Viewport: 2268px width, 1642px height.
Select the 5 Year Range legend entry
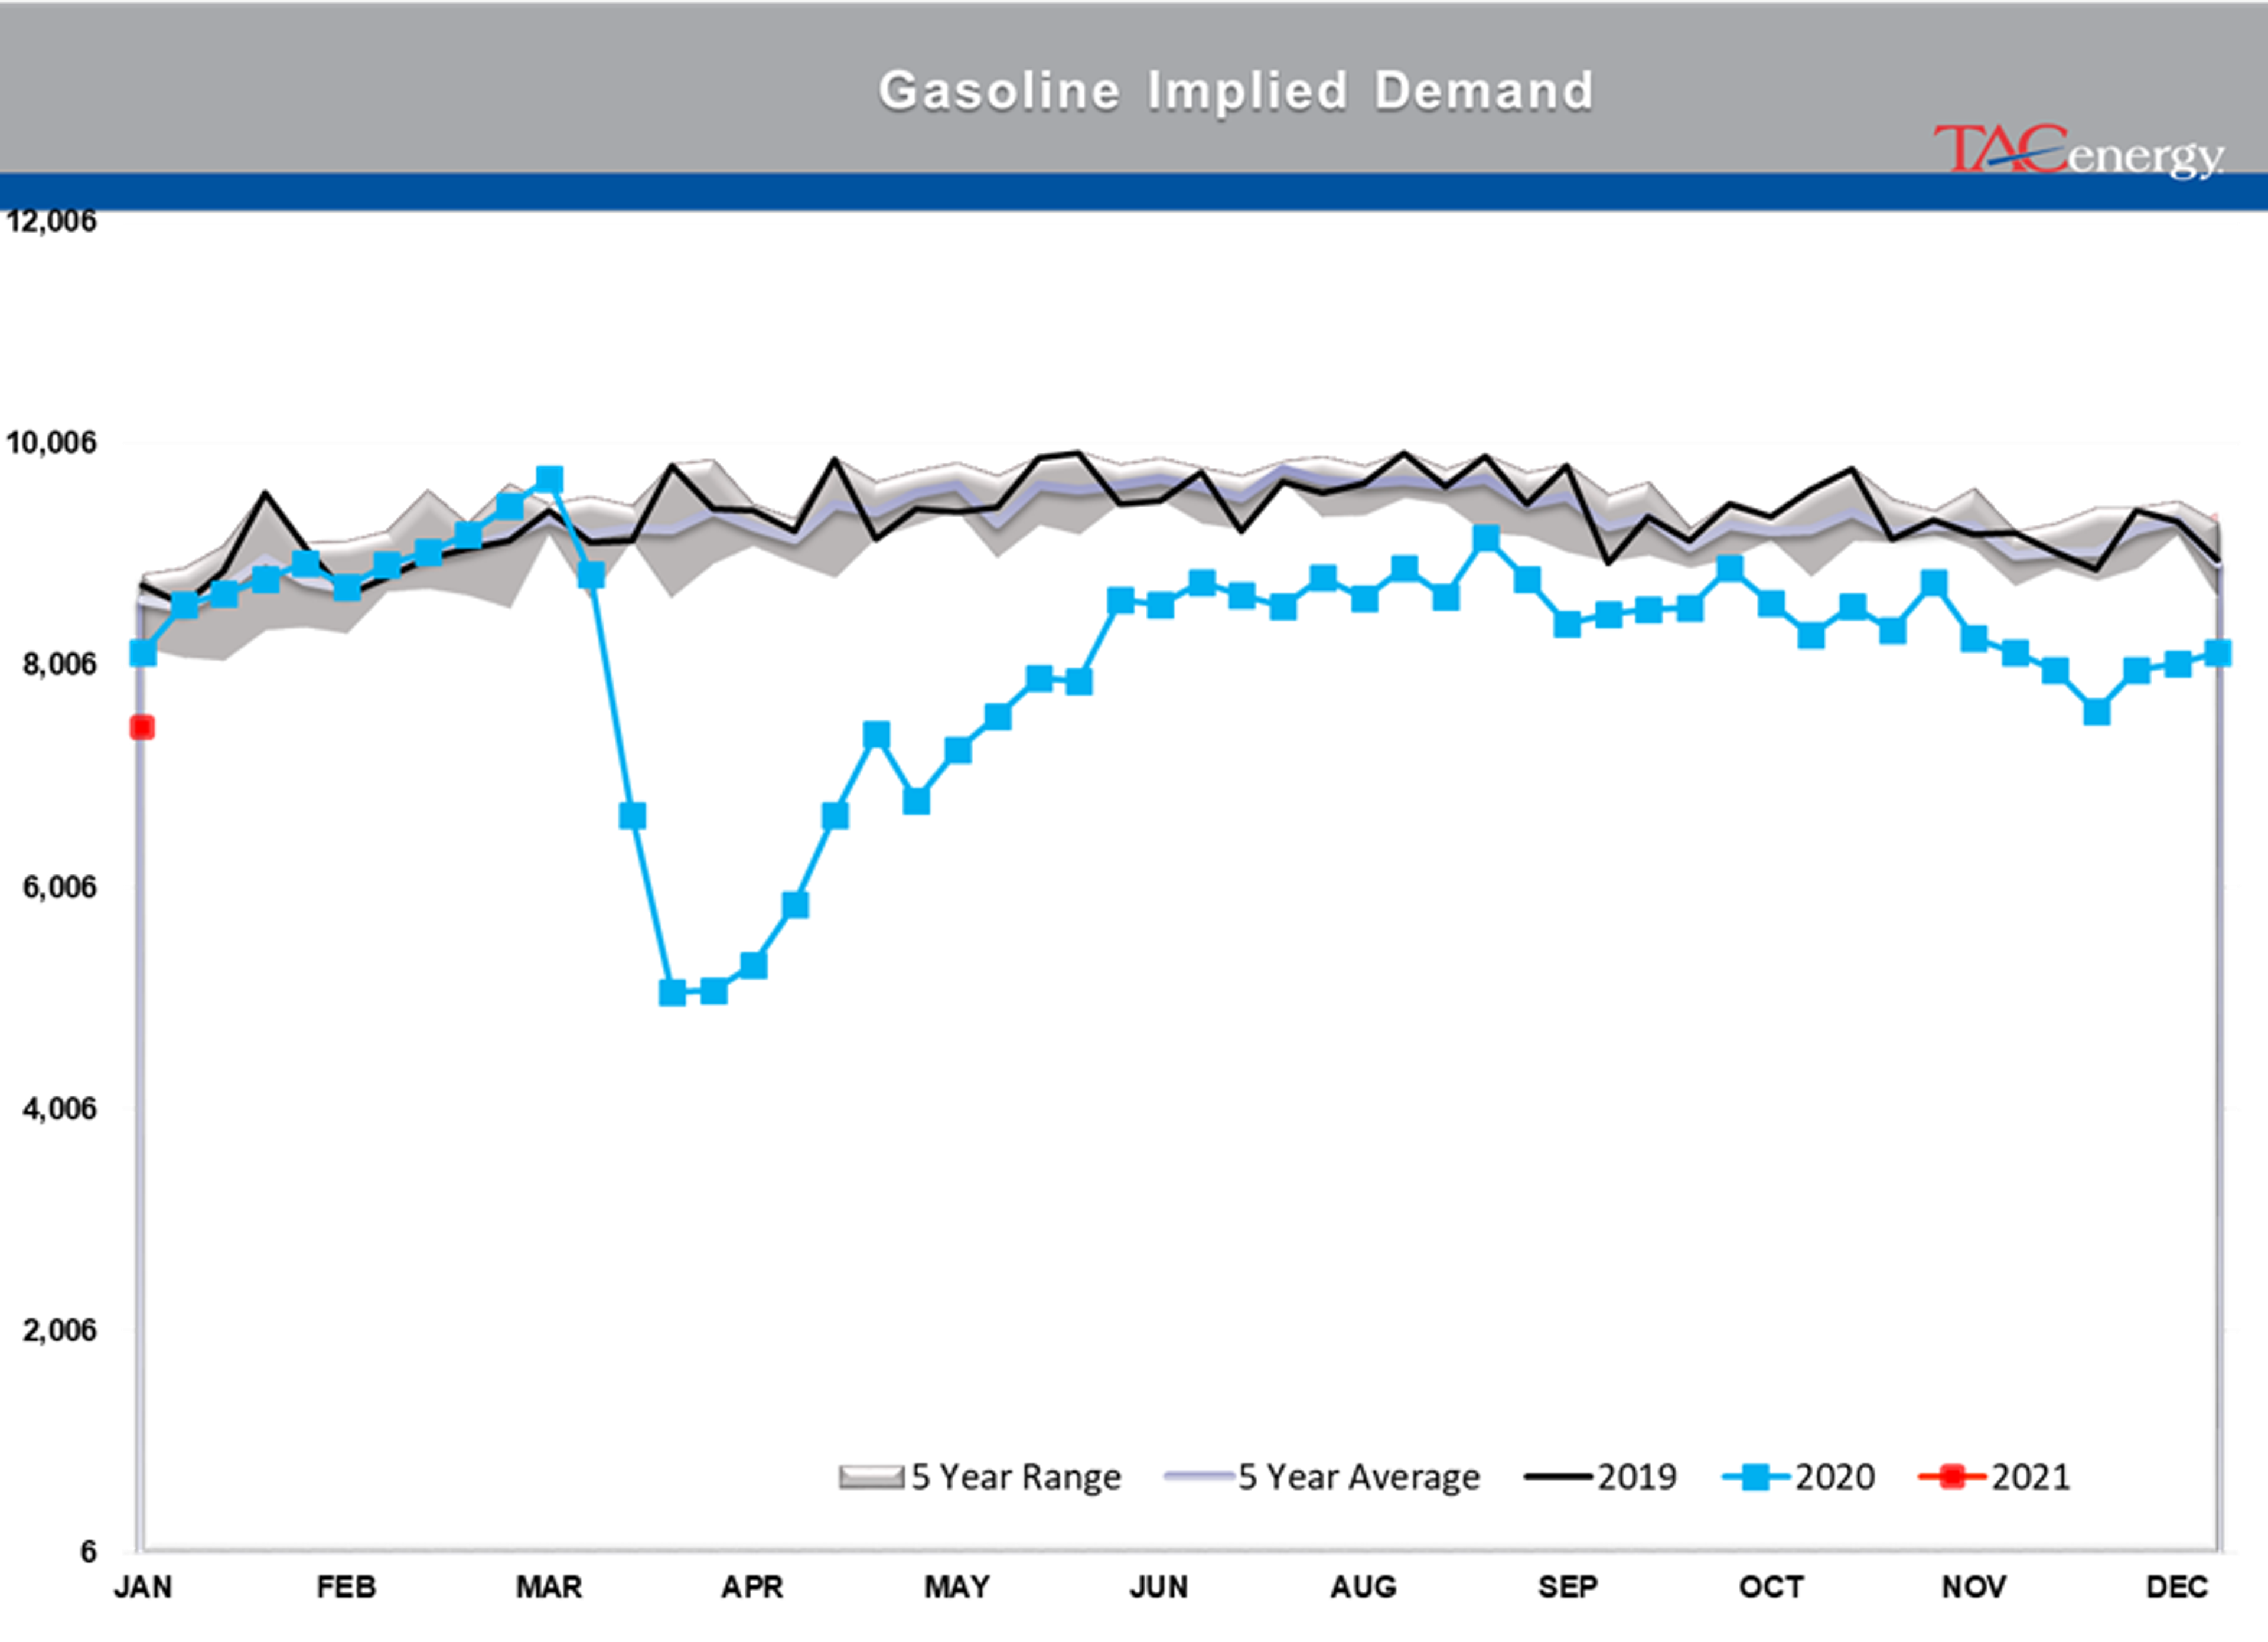tap(980, 1477)
